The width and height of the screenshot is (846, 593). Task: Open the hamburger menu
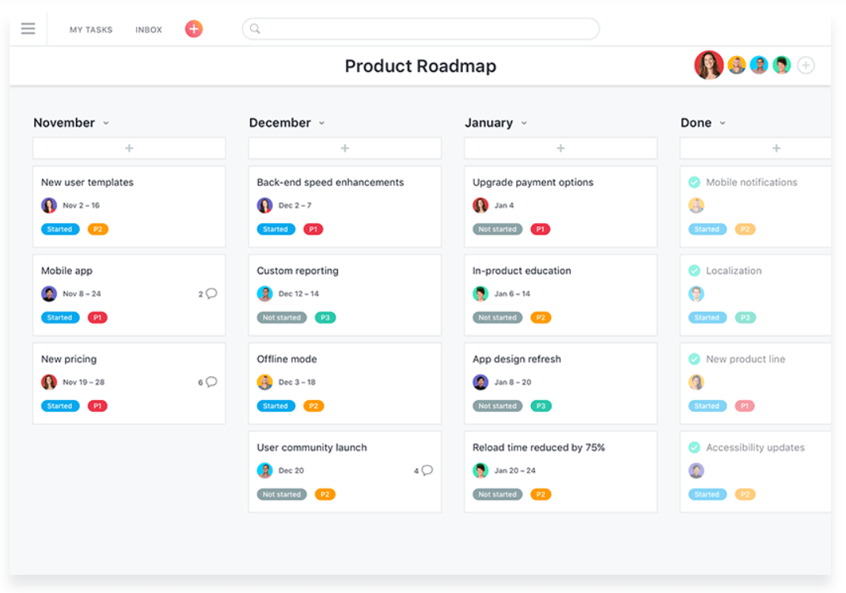28,28
